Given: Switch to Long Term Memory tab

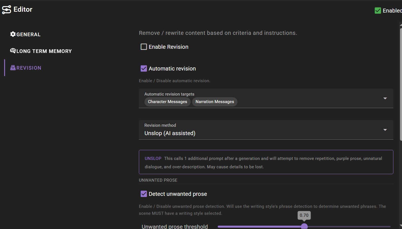Looking at the screenshot, I should (x=44, y=51).
